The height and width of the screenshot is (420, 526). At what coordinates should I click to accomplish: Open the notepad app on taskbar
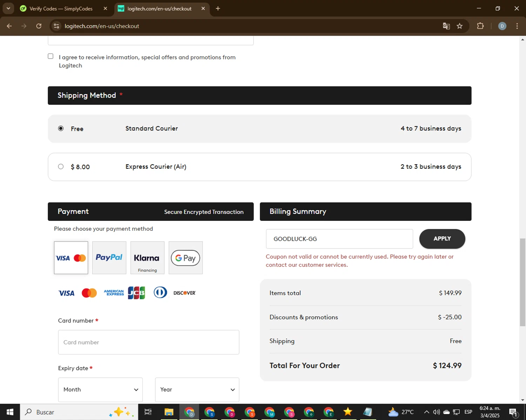pos(367,412)
